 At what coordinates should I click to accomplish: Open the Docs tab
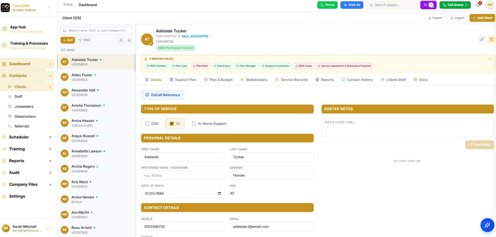[x=421, y=80]
